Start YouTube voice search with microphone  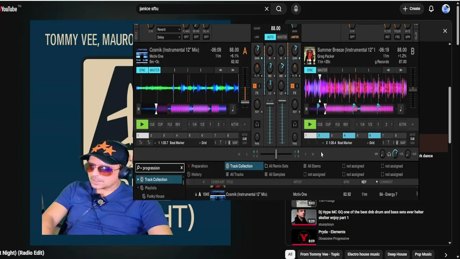[296, 9]
